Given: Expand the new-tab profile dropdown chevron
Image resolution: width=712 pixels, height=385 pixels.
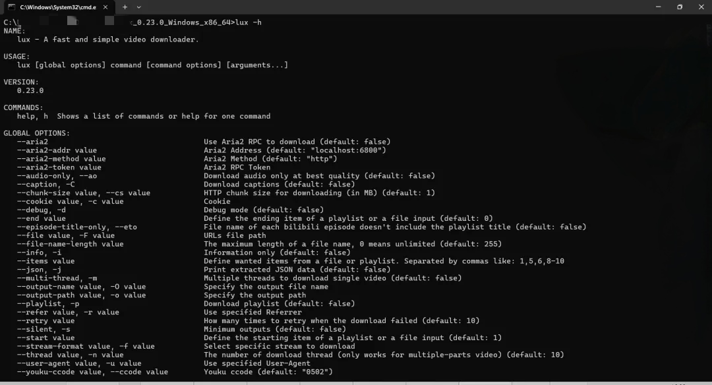Looking at the screenshot, I should pos(139,7).
